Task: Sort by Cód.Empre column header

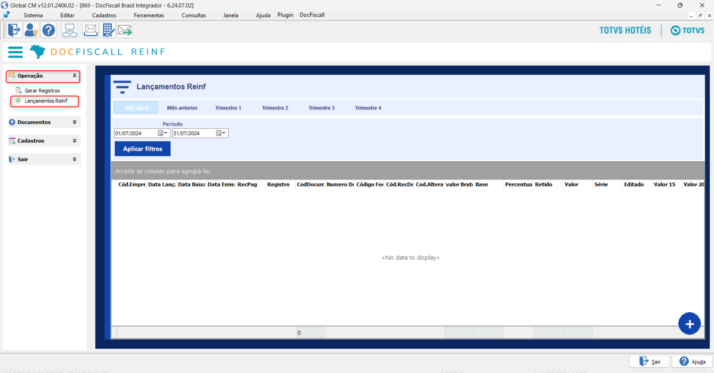Action: (x=132, y=184)
